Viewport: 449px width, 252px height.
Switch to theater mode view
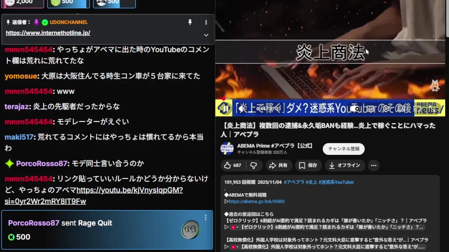(x=401, y=108)
